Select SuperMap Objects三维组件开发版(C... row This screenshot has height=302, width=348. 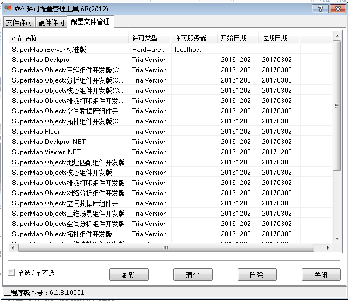170,70
